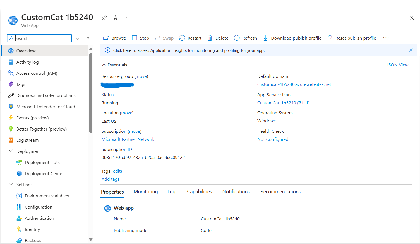Collapse the Deployment section
The width and height of the screenshot is (420, 244).
[11, 151]
